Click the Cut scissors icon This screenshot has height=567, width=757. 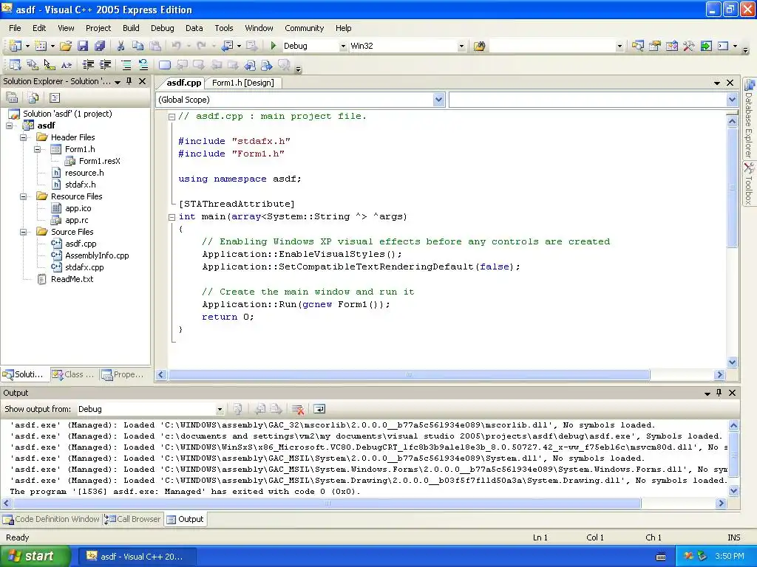[120, 46]
